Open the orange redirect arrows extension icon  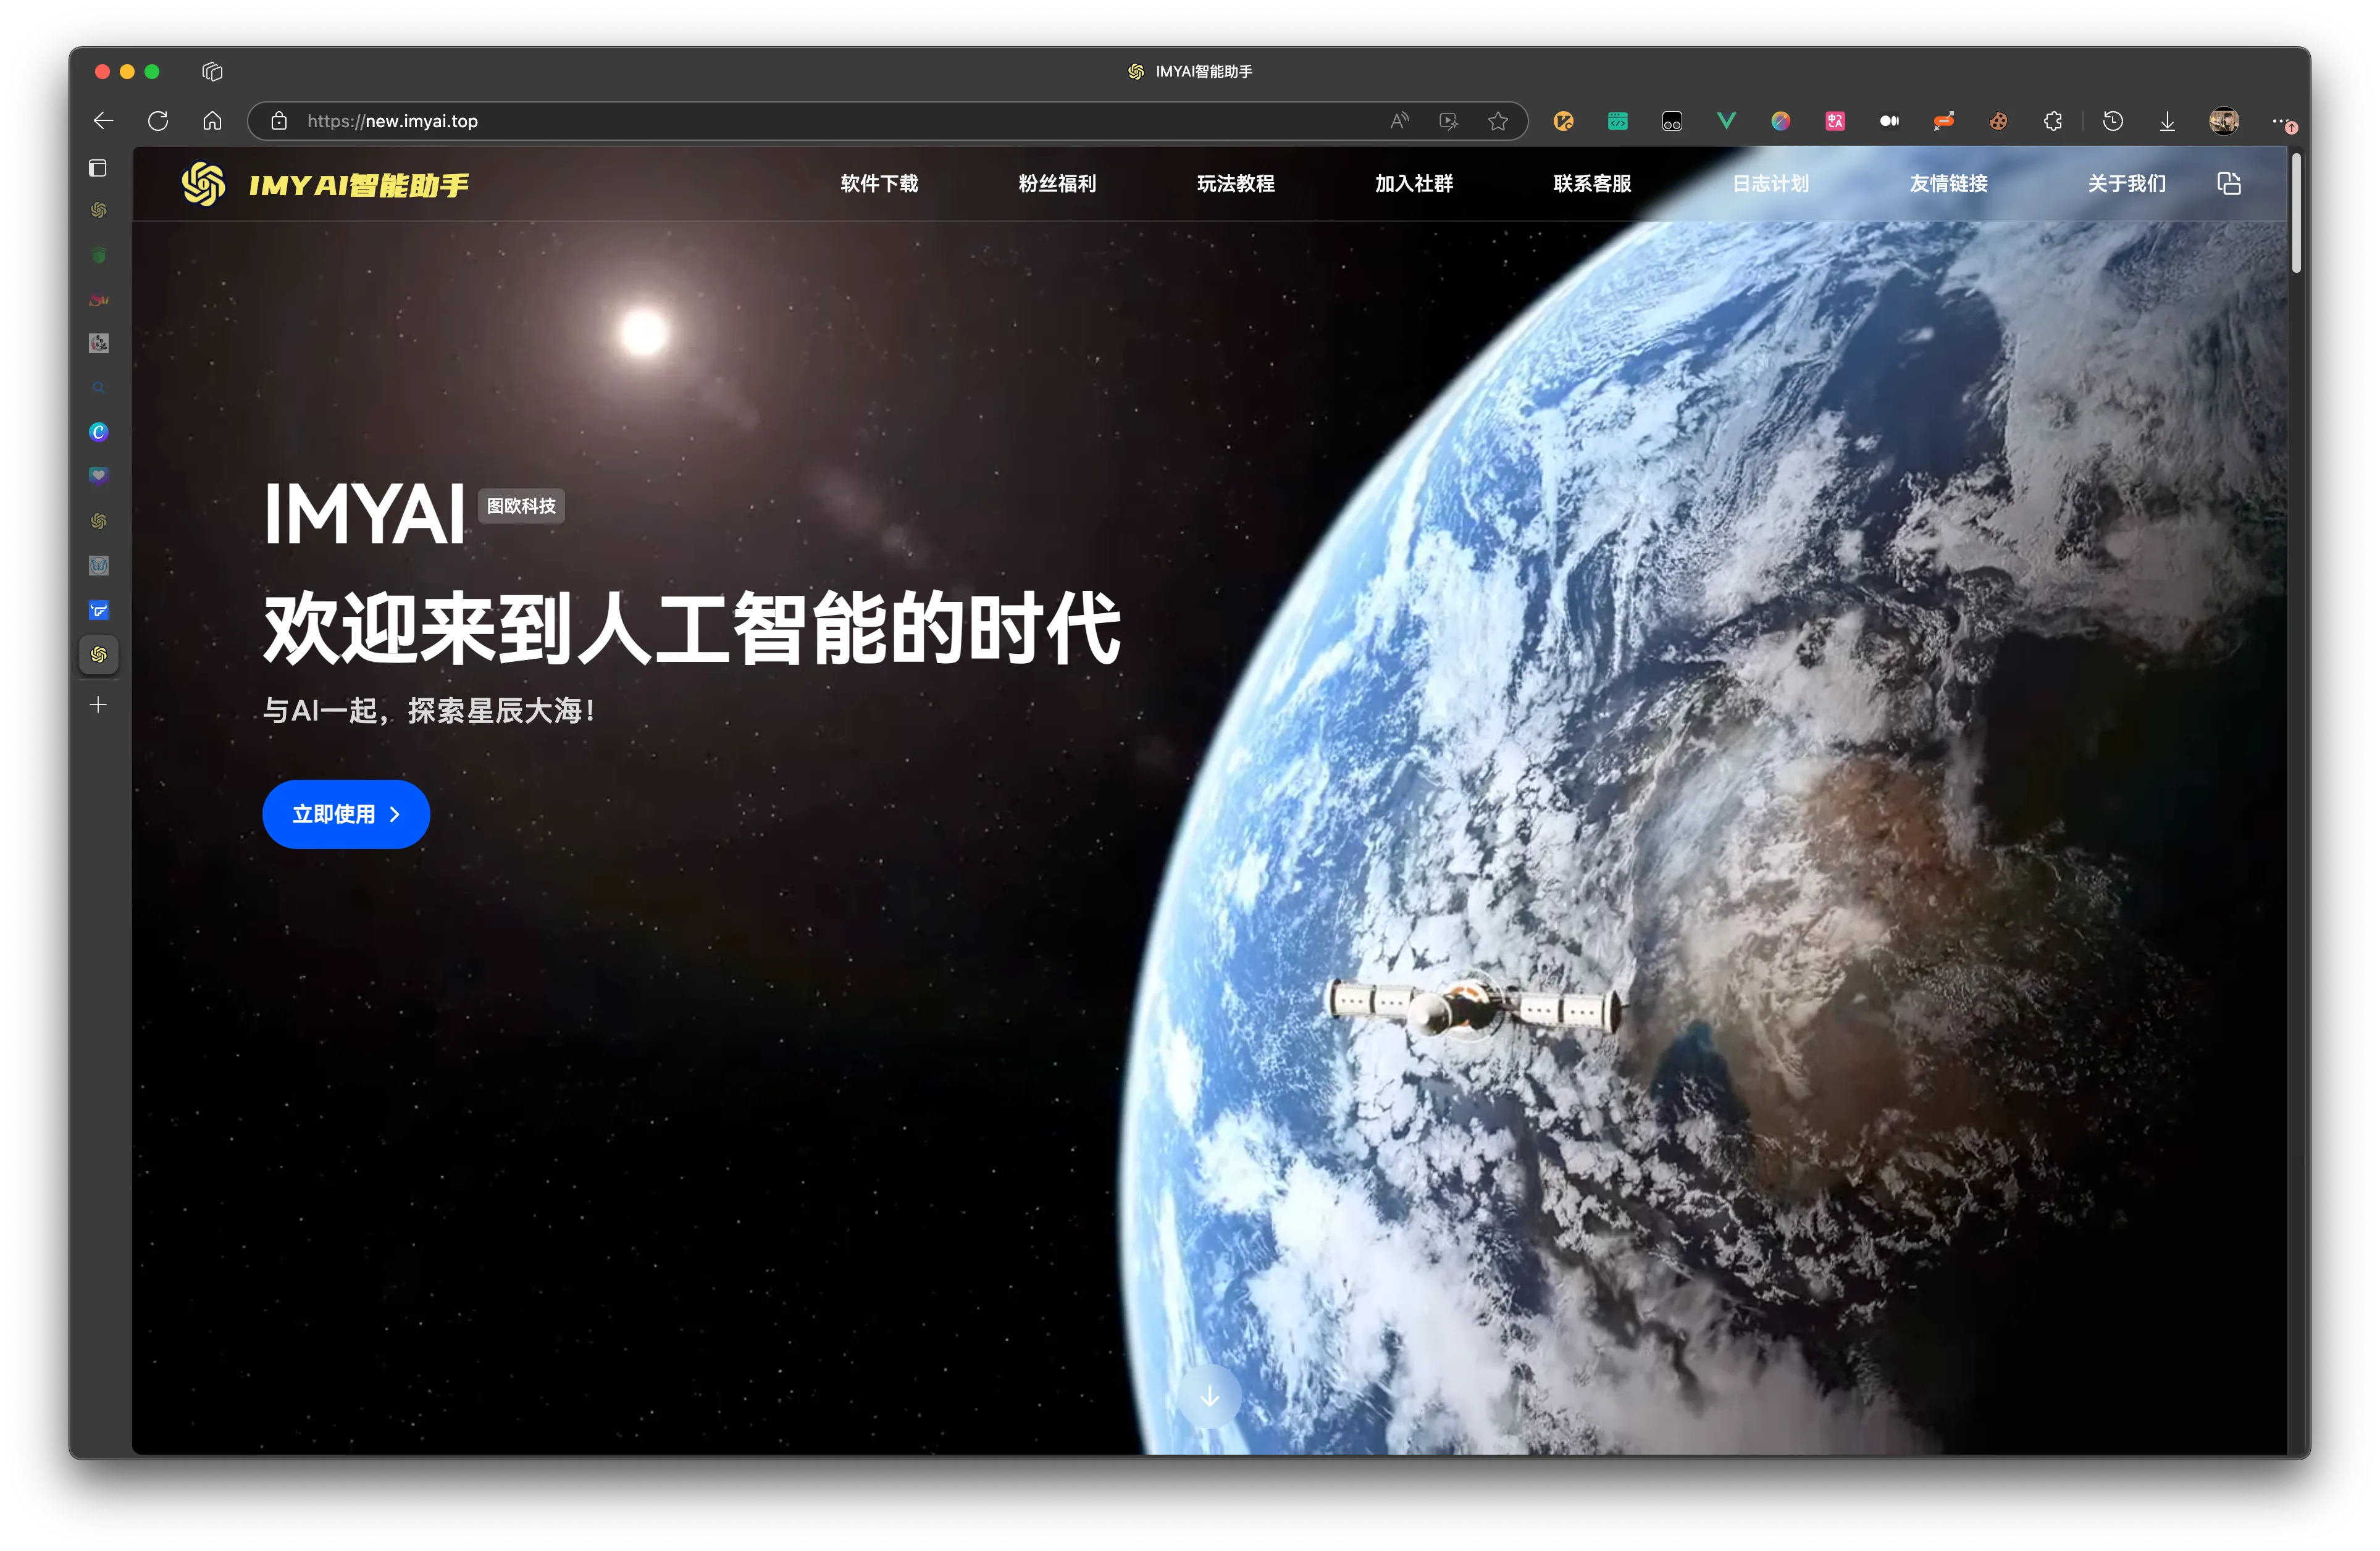click(1944, 121)
